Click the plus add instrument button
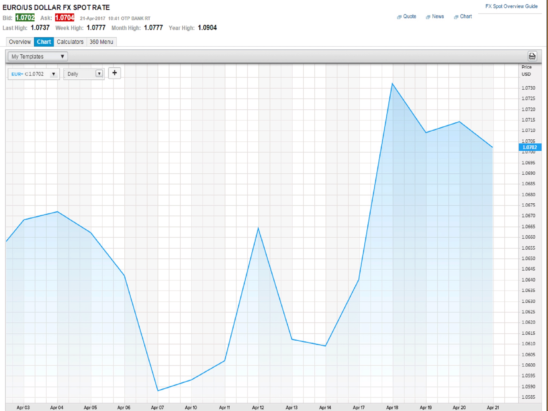This screenshot has width=548, height=411. pyautogui.click(x=115, y=73)
